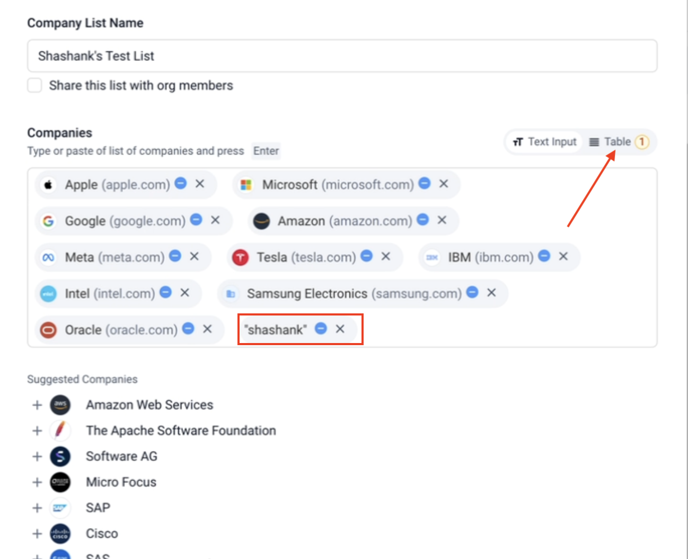Delete the IBM company chip
Screen dimensions: 688x559
[x=563, y=256]
